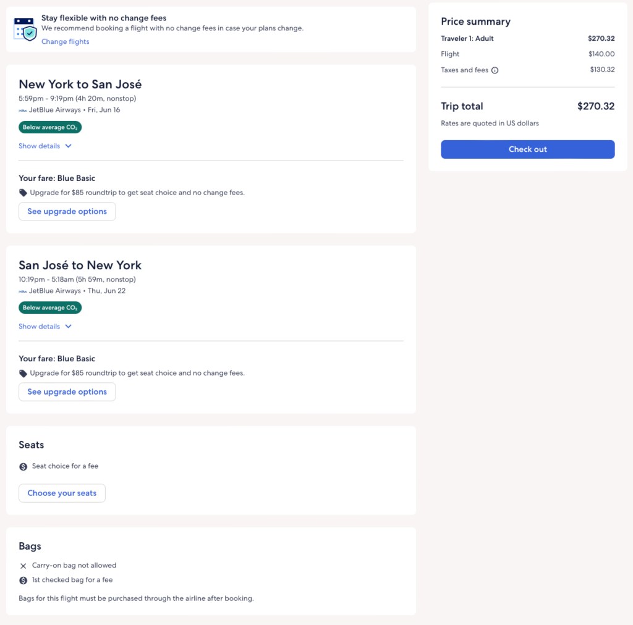Viewport: 633px width, 625px height.
Task: Open the Change flights link
Action: tap(66, 42)
